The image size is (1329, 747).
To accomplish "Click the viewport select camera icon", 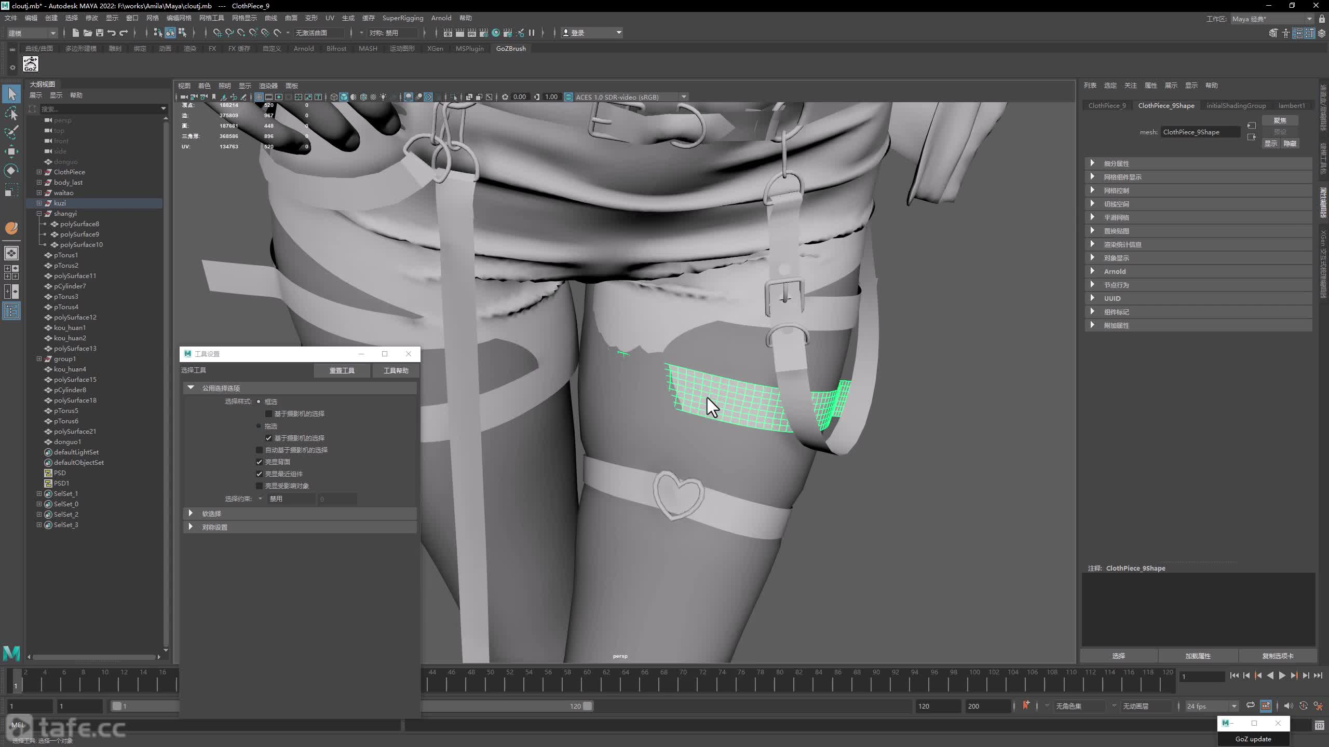I will pos(183,97).
